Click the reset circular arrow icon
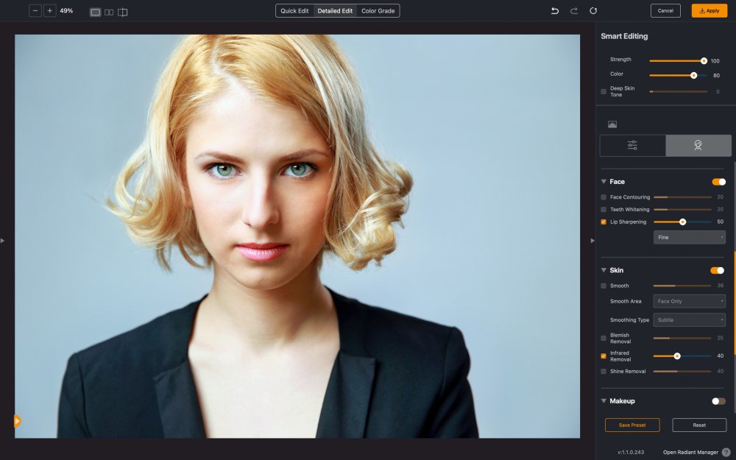The width and height of the screenshot is (736, 460). coord(593,10)
